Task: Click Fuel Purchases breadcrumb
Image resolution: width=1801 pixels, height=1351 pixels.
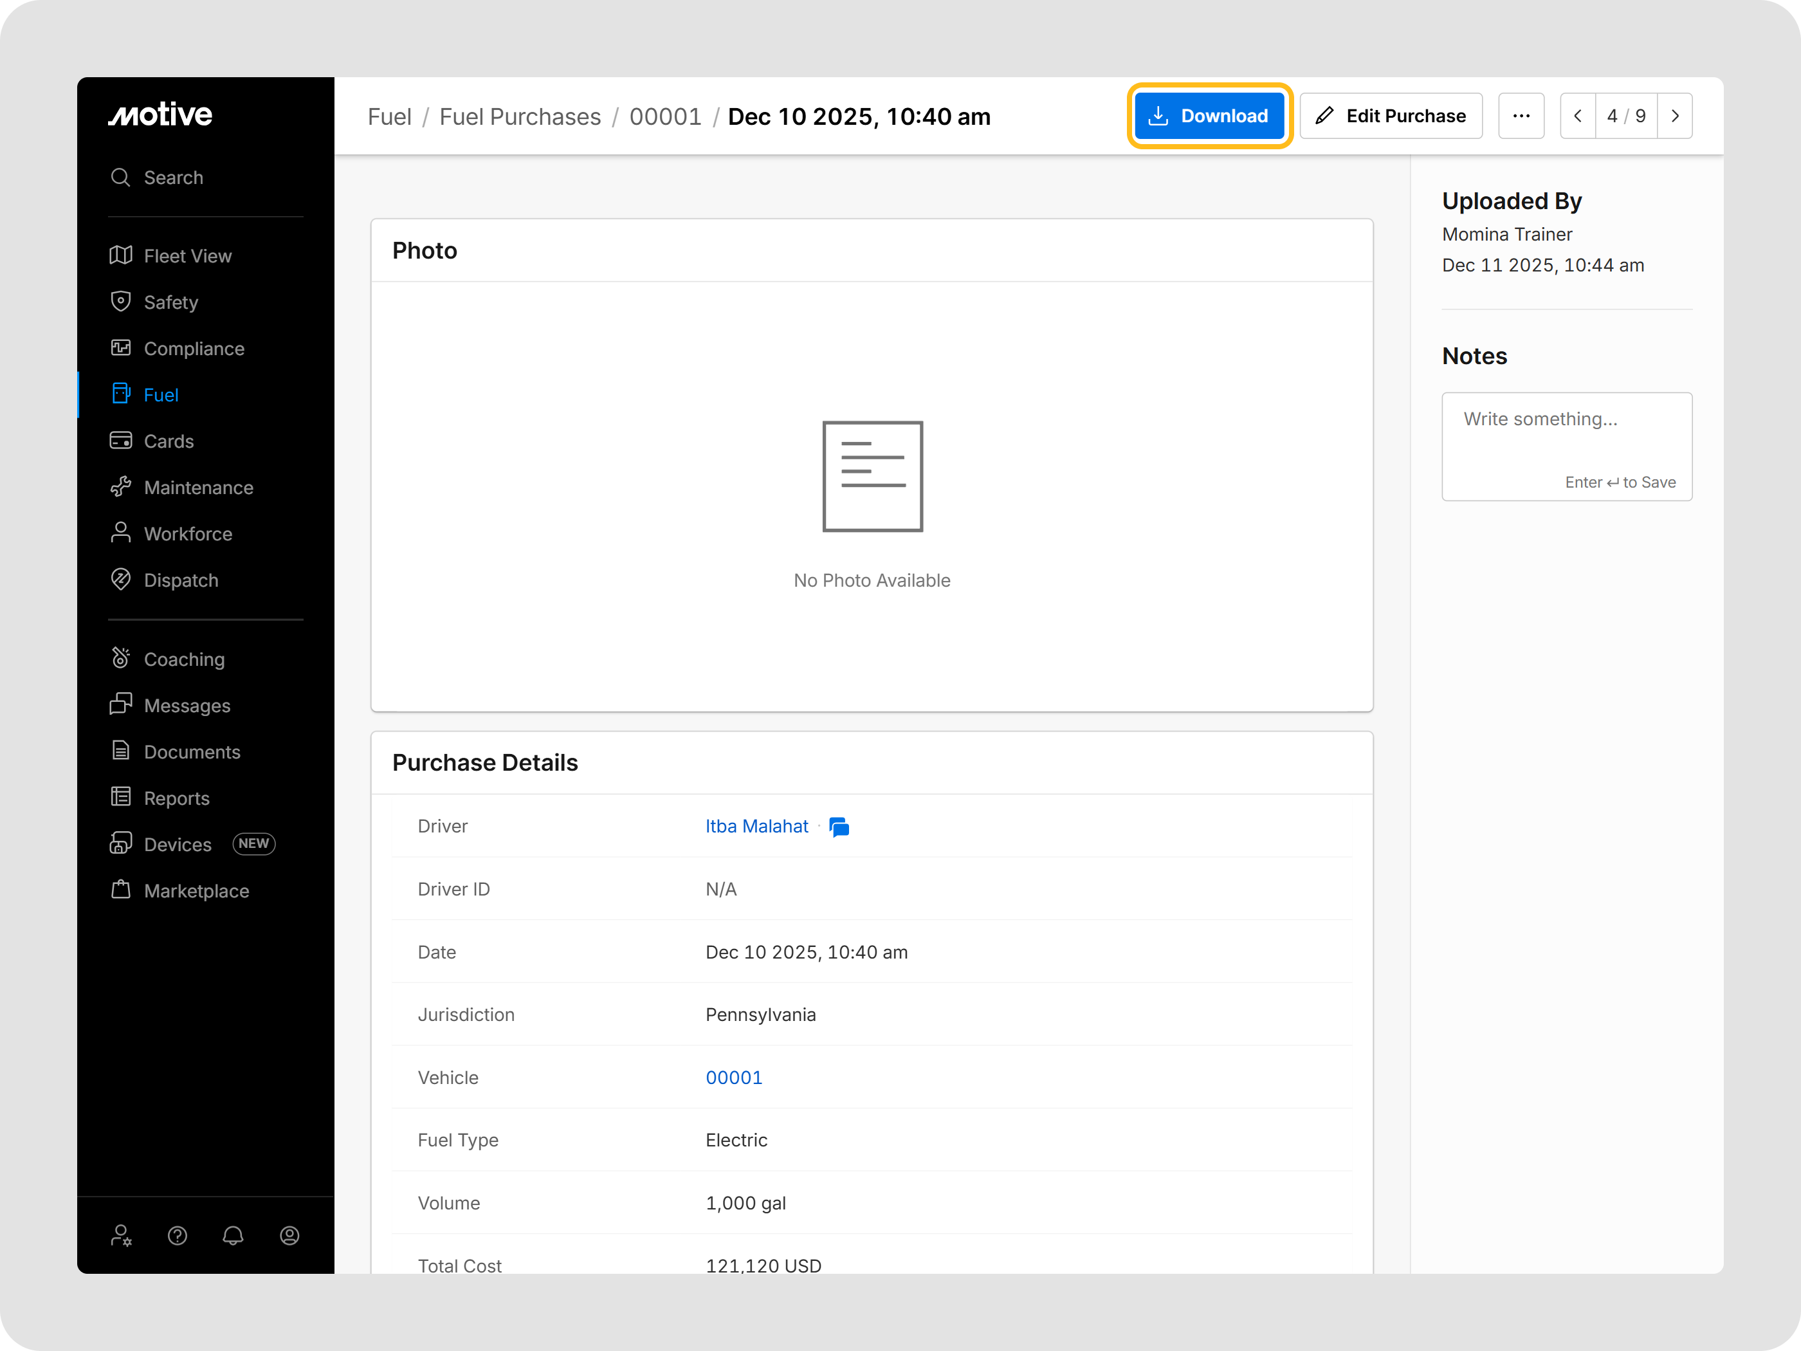Action: pyautogui.click(x=520, y=116)
